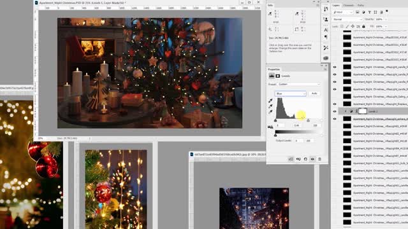Open the Levels Preset dropdown
The height and width of the screenshot is (229, 408).
[x=299, y=84]
